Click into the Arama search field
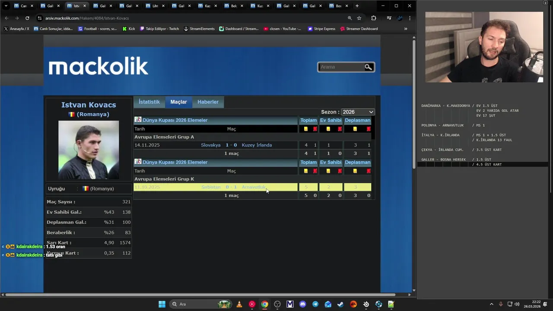Viewport: 553px width, 311px height. [341, 67]
